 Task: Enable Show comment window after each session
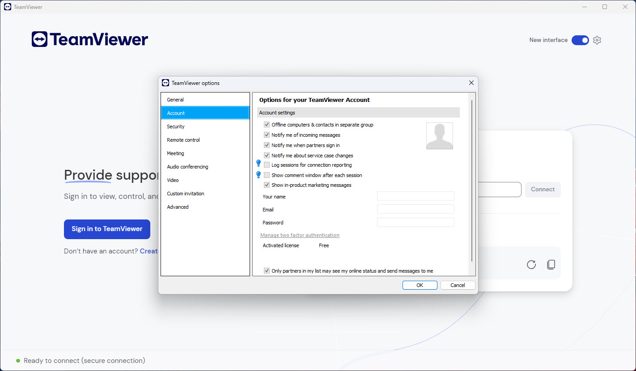267,175
